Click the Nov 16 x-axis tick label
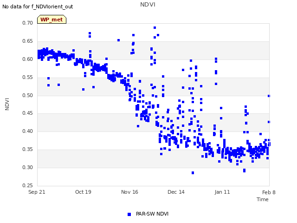Screen dimensions: 297x223 129,192
